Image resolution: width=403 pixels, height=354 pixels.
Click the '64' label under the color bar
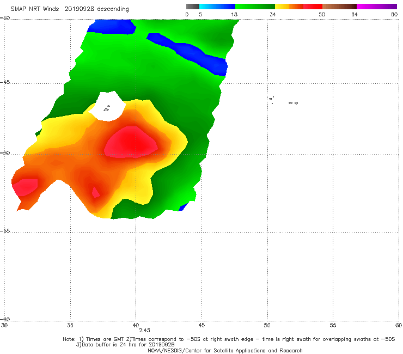[355, 15]
